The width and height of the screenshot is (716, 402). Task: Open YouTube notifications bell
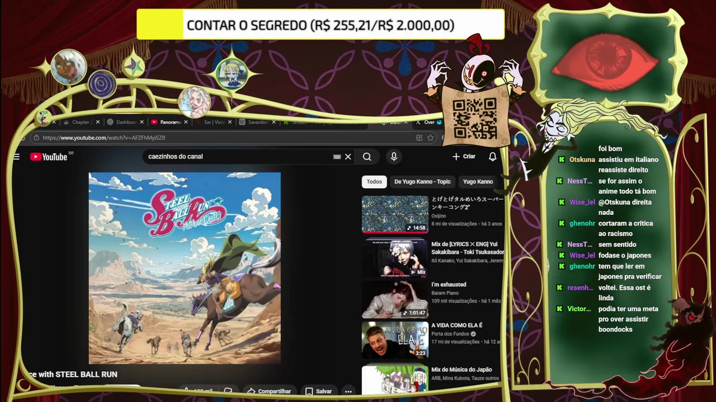tap(492, 157)
